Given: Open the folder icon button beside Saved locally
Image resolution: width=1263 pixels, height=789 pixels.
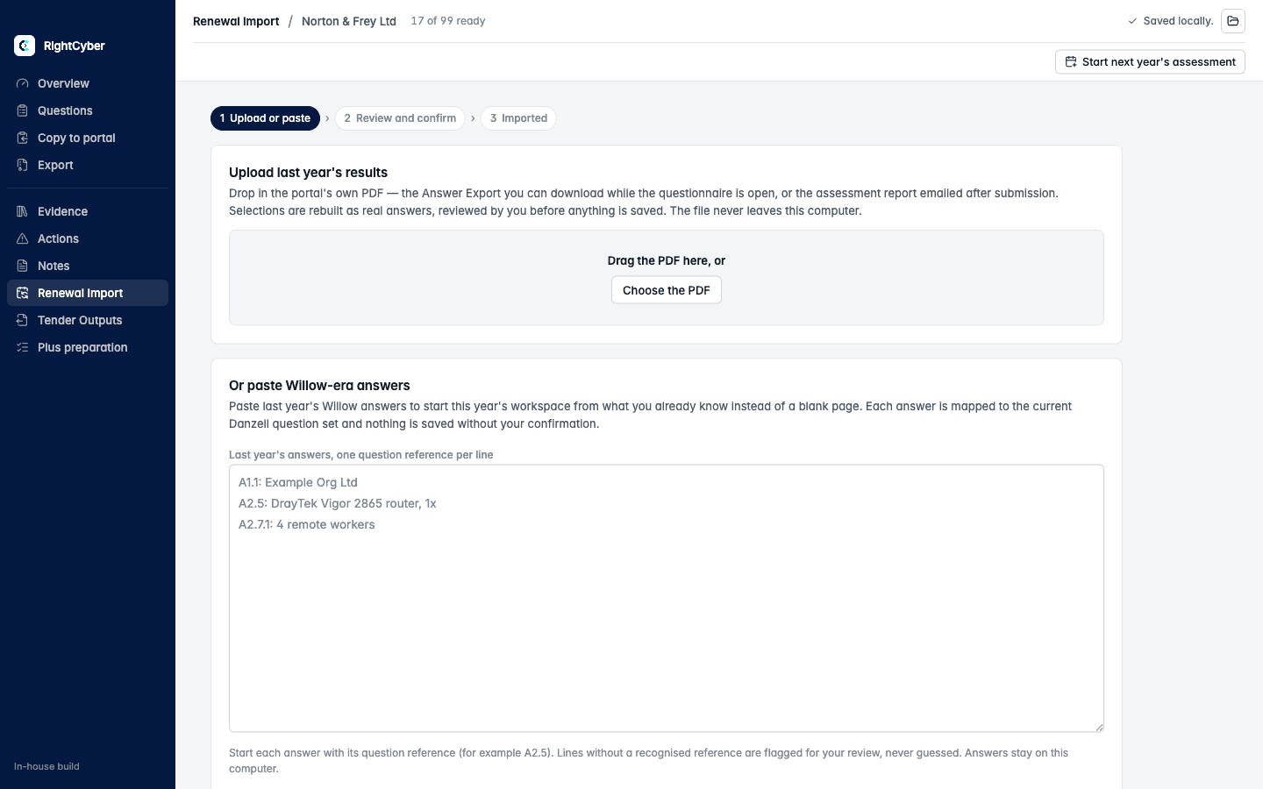Looking at the screenshot, I should click(x=1233, y=21).
